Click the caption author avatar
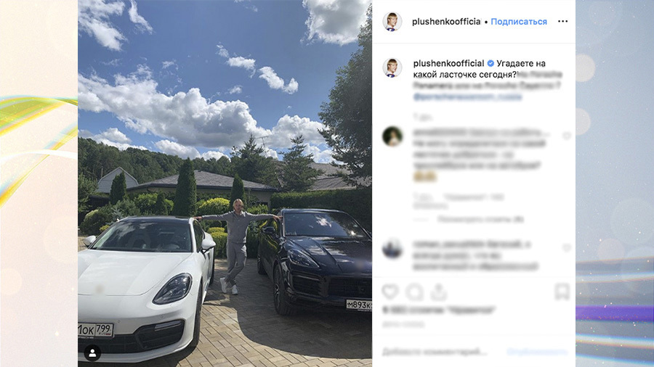Screen dimensions: 654x367 (x=392, y=68)
